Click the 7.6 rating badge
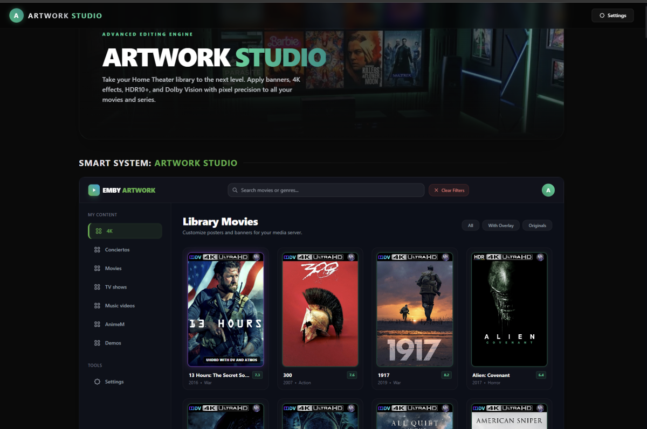Screen dimensions: 647x429 pyautogui.click(x=352, y=375)
